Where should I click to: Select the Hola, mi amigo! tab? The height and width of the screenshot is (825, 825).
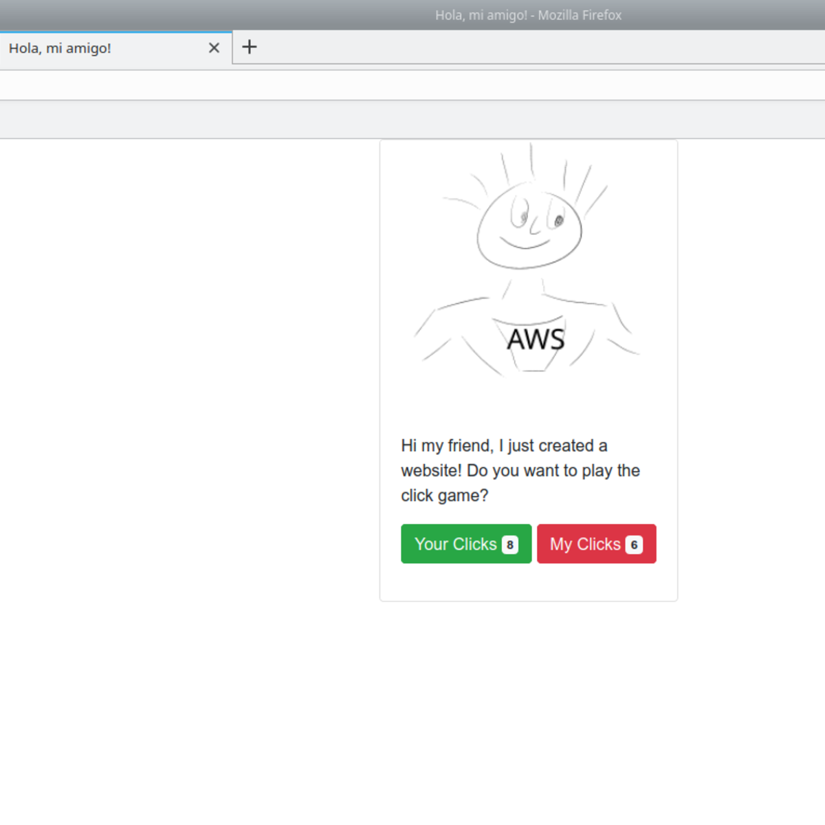click(x=115, y=49)
